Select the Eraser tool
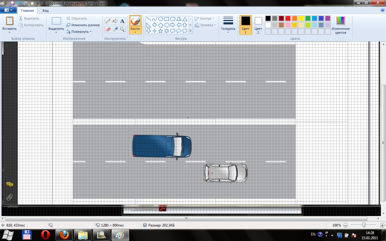This screenshot has width=386, height=241. [108, 29]
